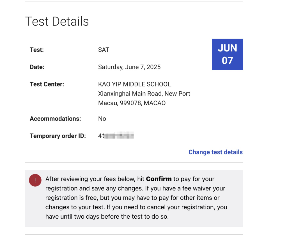Click the Macau, 999078, MACAO line
This screenshot has height=238, width=303.
[132, 103]
